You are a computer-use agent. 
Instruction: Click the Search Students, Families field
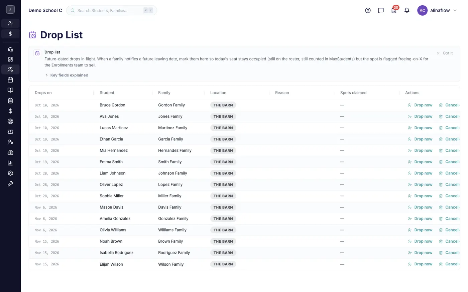112,10
